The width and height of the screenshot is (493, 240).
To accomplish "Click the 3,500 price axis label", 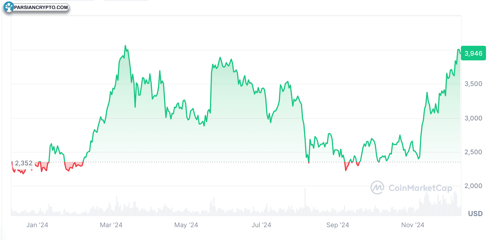I will coord(473,84).
